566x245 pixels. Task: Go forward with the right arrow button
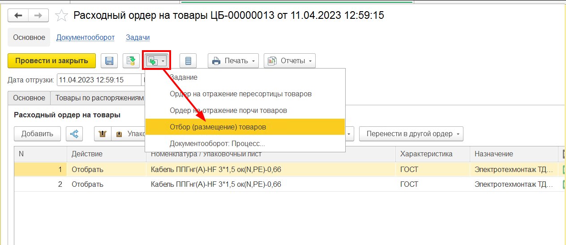coord(39,16)
